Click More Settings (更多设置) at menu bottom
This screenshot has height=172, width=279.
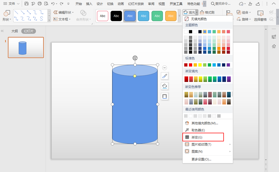tap(201, 159)
